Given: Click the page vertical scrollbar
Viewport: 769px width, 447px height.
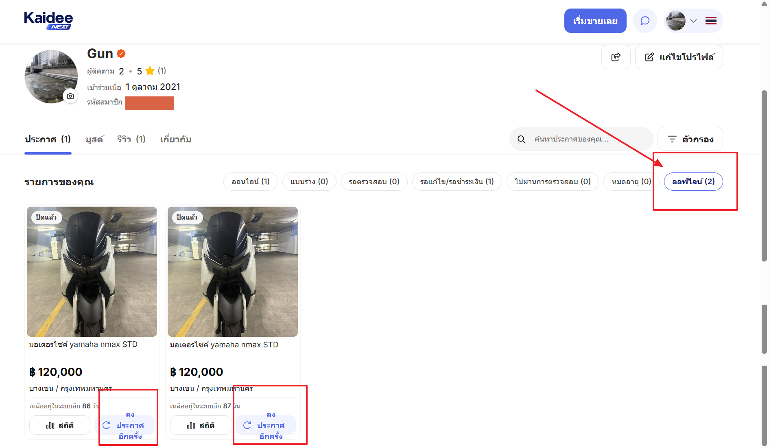Looking at the screenshot, I should (x=764, y=175).
